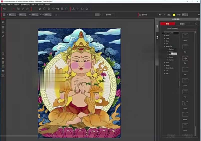Select the red tool icon beside Undo

(14, 9)
